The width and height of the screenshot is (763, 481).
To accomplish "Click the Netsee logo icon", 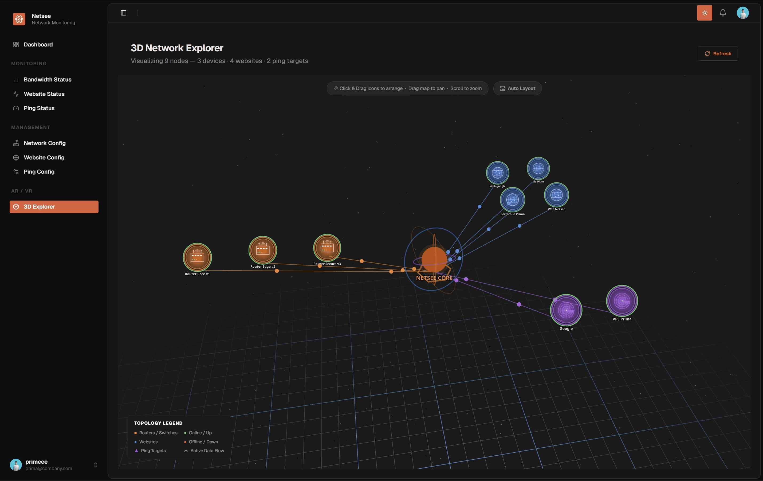I will tap(19, 19).
